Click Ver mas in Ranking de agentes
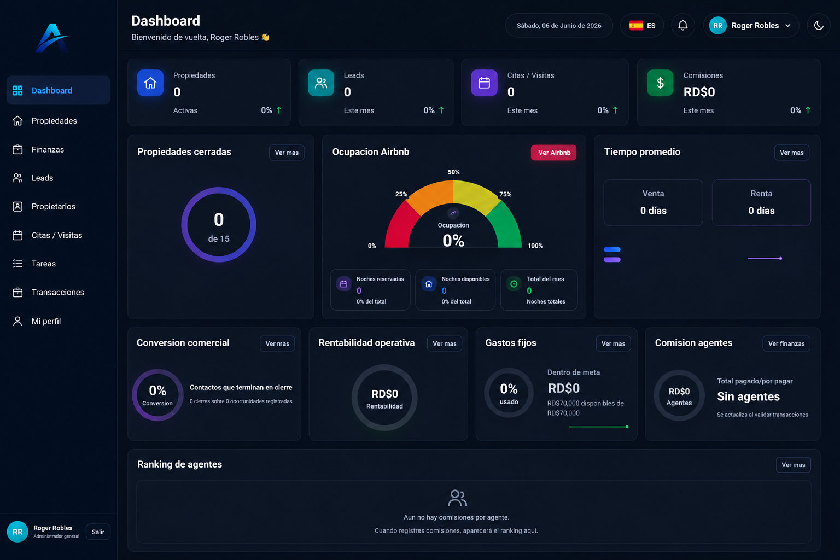Screen dimensions: 840x560 (x=794, y=465)
